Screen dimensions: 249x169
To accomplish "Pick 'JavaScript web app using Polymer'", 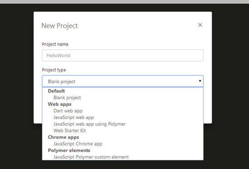I will [89, 124].
